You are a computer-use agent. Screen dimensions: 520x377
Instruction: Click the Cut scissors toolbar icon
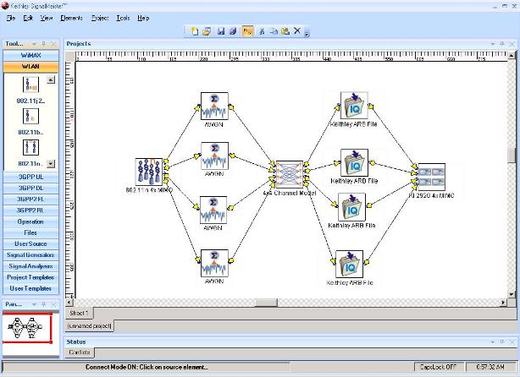click(263, 31)
